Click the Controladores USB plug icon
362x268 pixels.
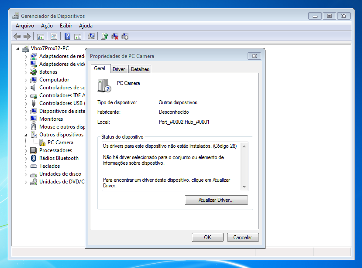(34, 103)
